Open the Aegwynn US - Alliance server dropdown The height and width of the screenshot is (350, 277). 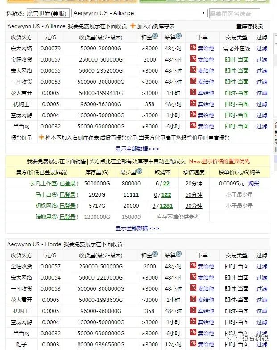(x=140, y=13)
